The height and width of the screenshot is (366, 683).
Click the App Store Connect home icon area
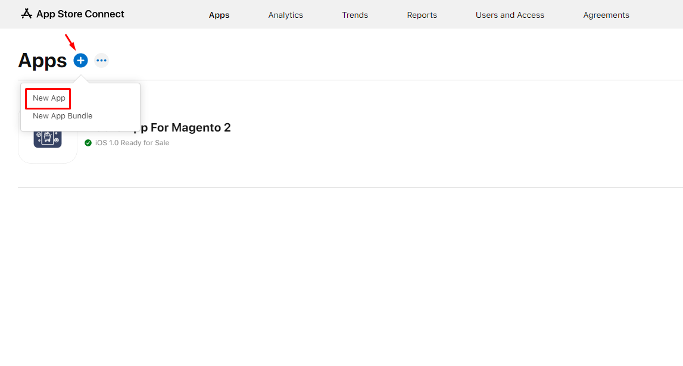[71, 14]
